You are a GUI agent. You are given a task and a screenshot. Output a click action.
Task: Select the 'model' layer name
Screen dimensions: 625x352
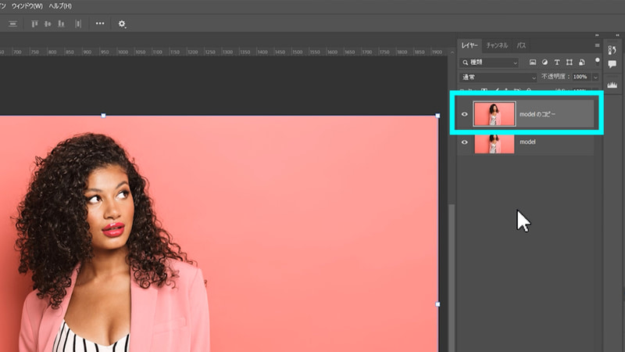point(527,142)
